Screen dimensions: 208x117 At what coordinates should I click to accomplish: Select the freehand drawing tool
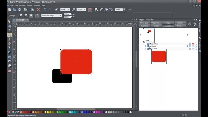9,30
